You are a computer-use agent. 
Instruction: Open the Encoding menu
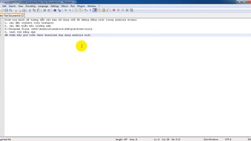pos(31,6)
